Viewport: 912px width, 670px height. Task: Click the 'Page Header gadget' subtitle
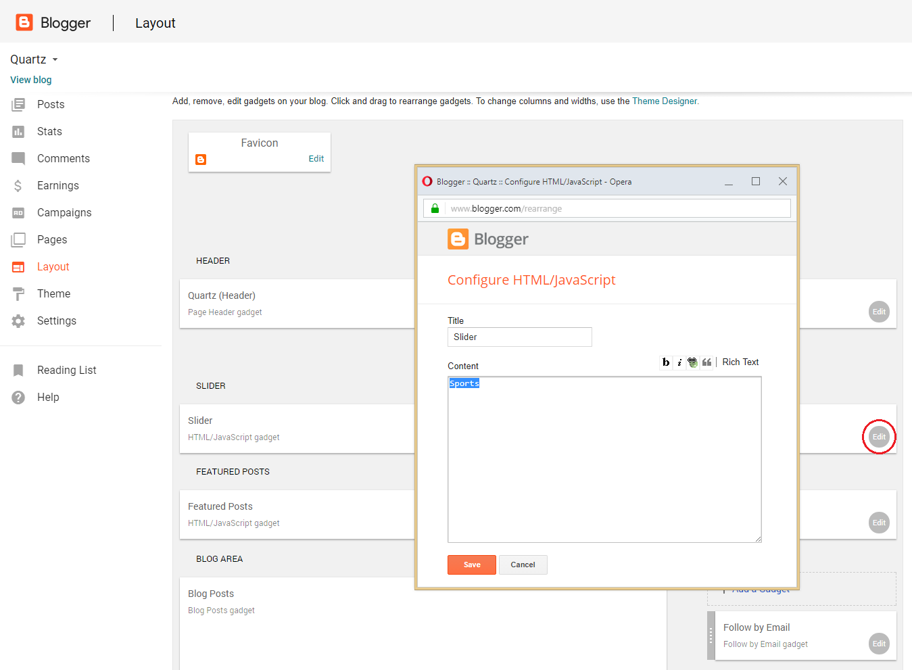coord(225,312)
